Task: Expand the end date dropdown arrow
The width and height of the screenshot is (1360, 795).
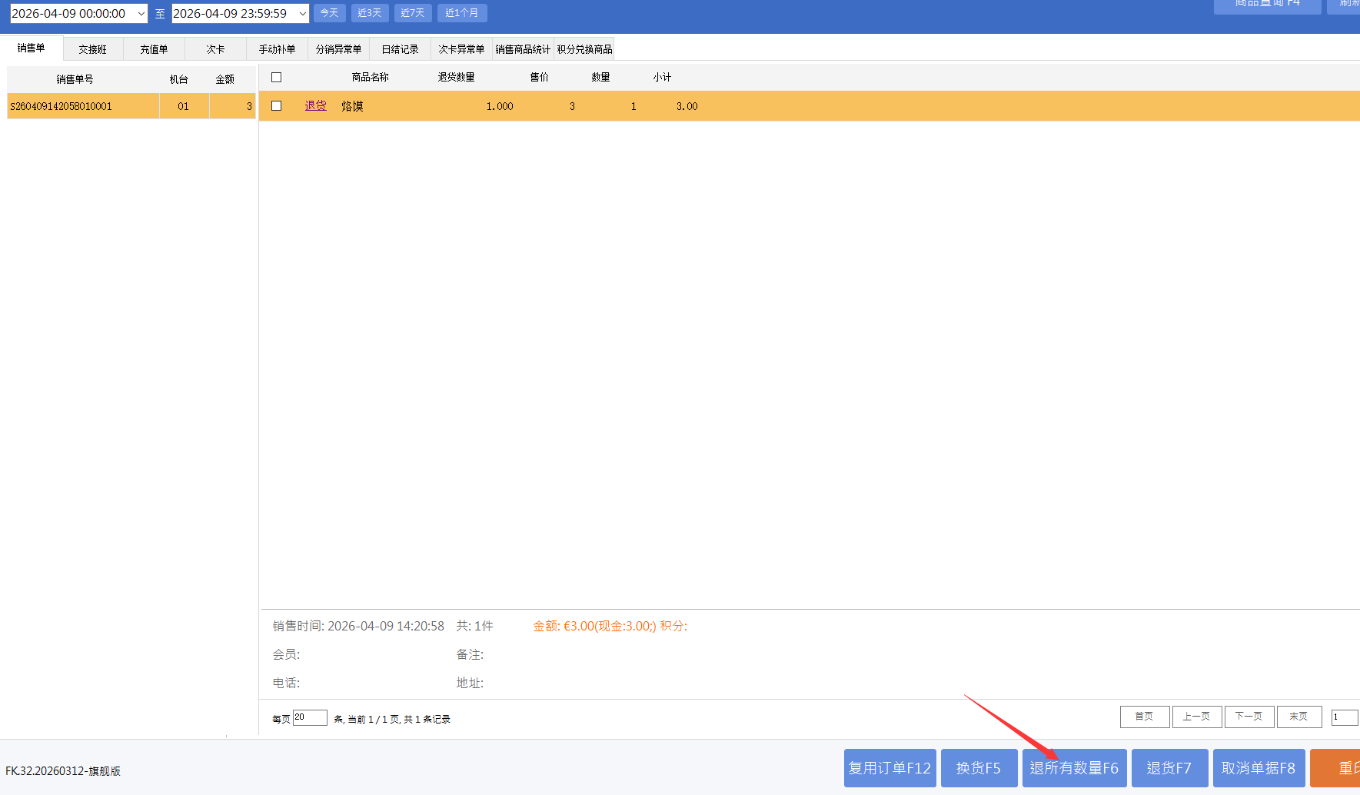Action: tap(302, 14)
